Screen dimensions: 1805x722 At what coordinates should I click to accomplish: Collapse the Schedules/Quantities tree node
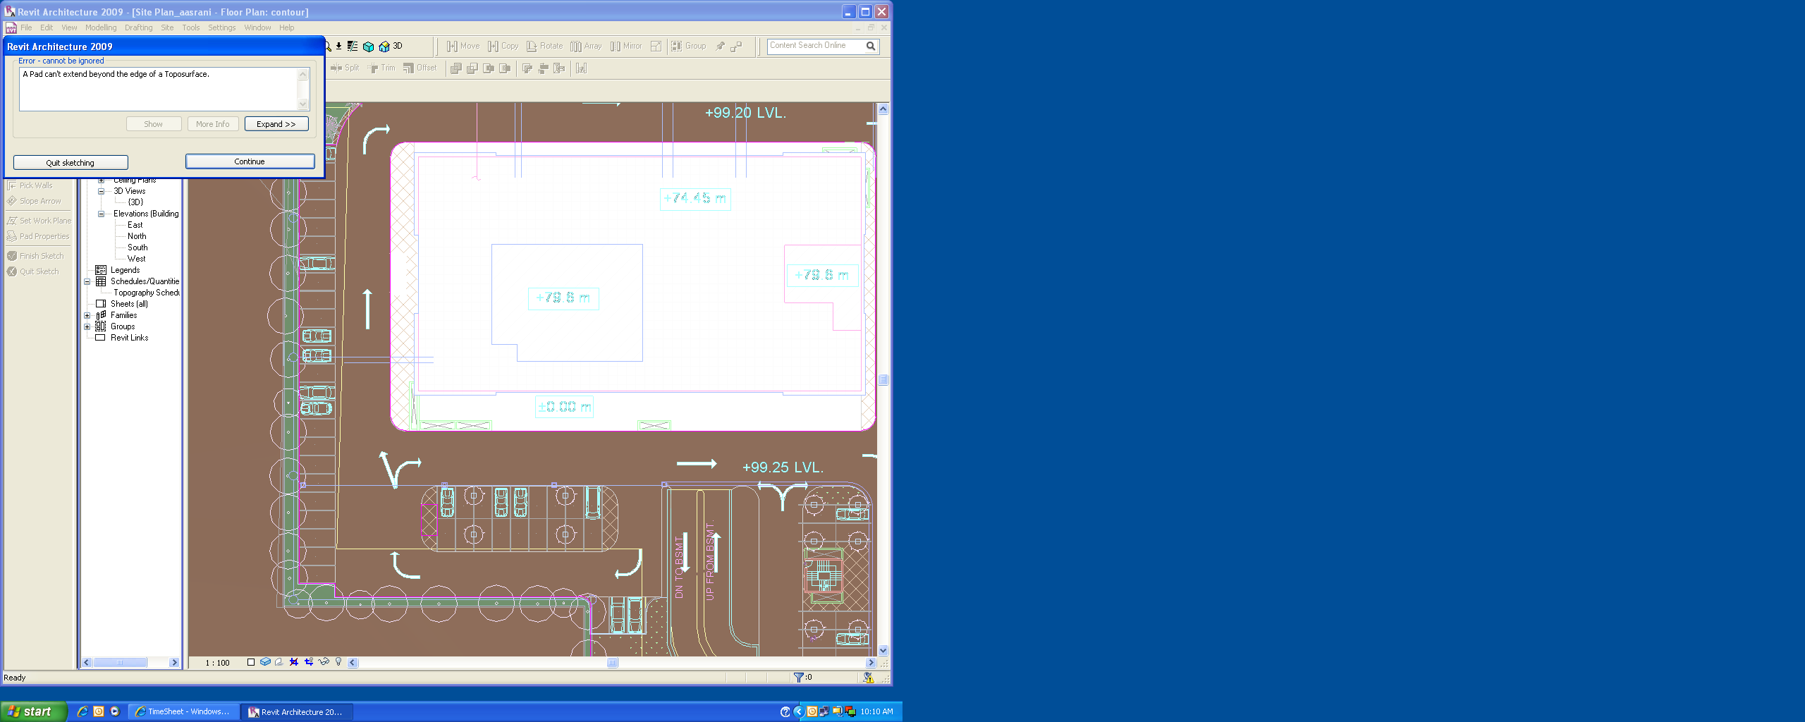click(x=87, y=281)
